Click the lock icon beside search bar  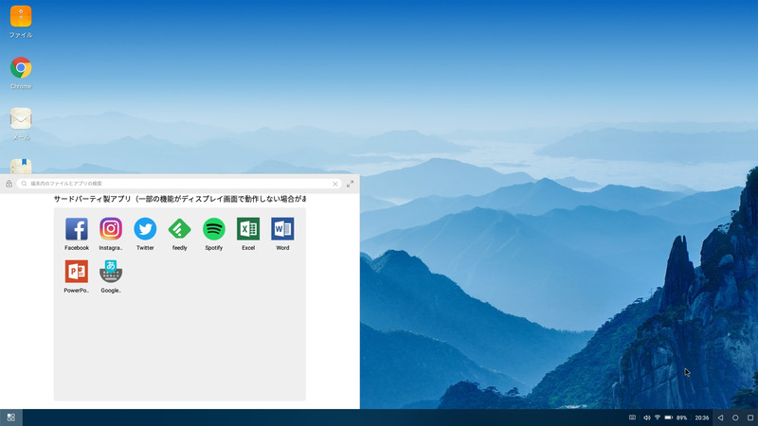(x=9, y=184)
